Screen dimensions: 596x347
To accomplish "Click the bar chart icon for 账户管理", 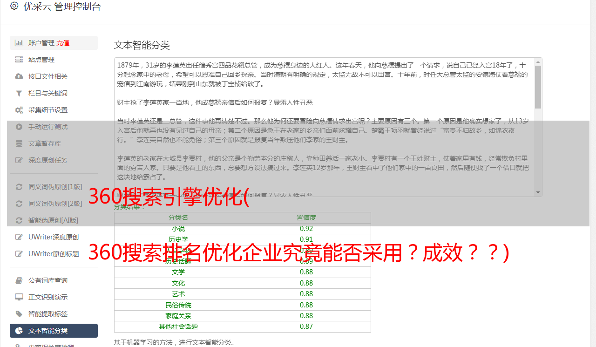I will (19, 43).
